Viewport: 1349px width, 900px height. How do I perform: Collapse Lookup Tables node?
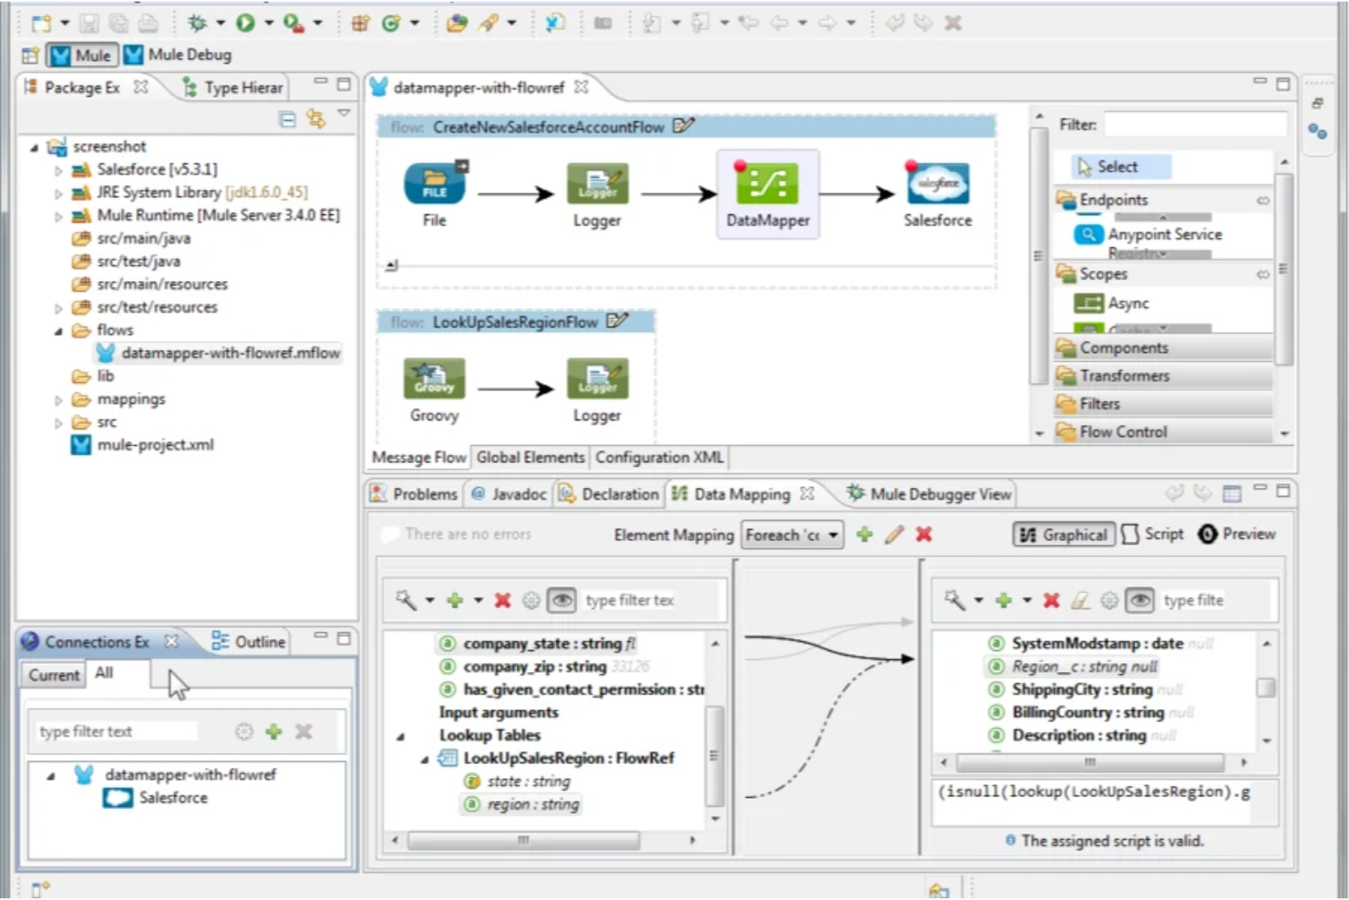pos(400,736)
